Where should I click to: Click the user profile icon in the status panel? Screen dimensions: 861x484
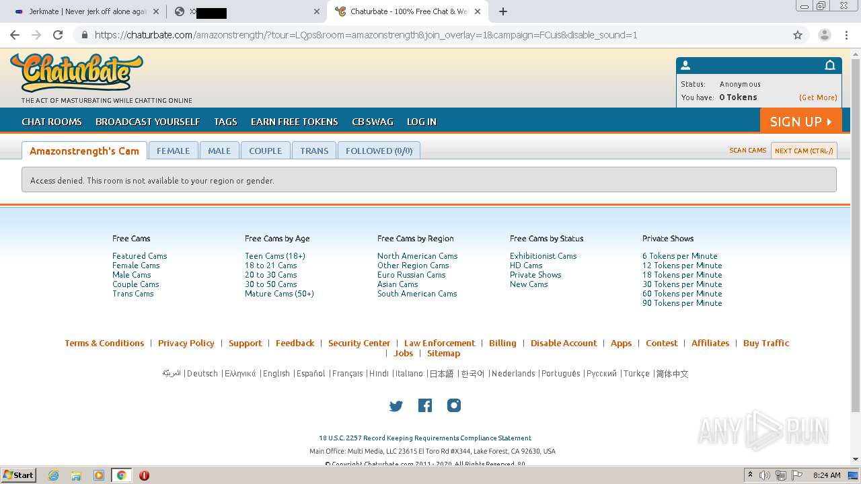point(685,65)
